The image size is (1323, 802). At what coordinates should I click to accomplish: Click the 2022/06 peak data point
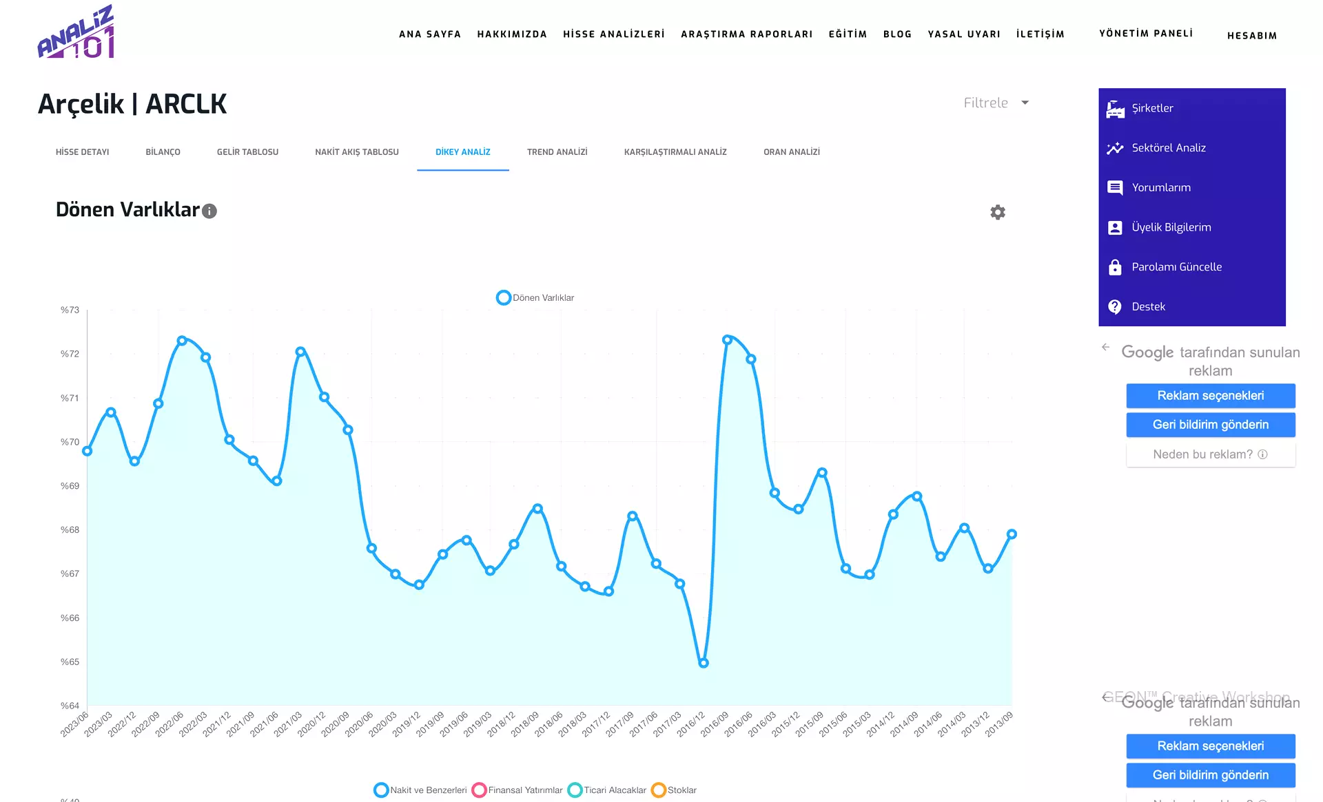(x=182, y=340)
